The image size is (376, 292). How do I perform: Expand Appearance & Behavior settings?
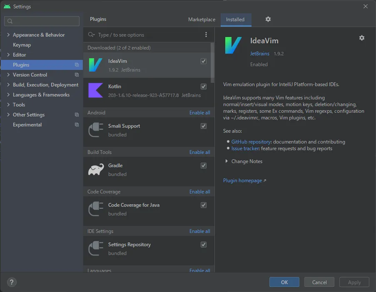pyautogui.click(x=8, y=35)
